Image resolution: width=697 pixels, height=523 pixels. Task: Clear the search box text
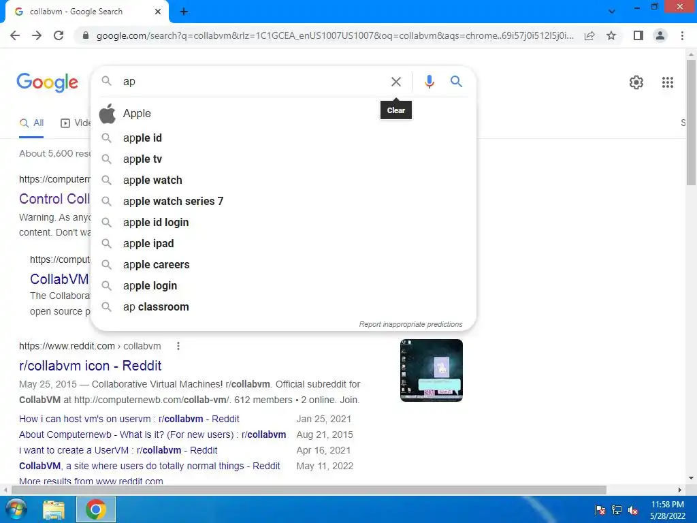coord(395,82)
